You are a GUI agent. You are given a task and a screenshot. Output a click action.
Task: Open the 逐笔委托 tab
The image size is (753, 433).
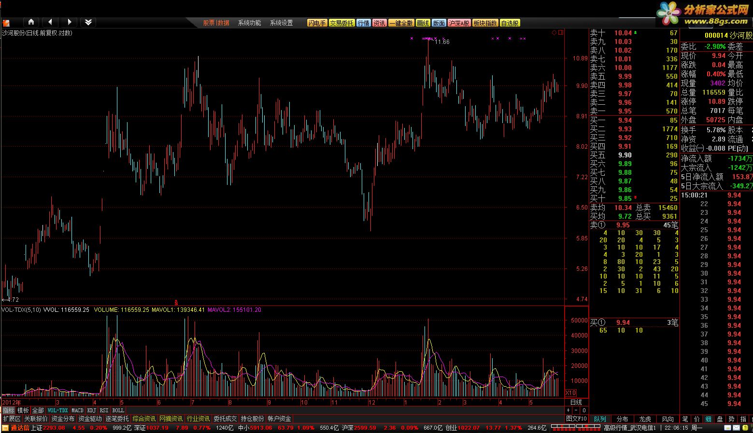[x=117, y=419]
